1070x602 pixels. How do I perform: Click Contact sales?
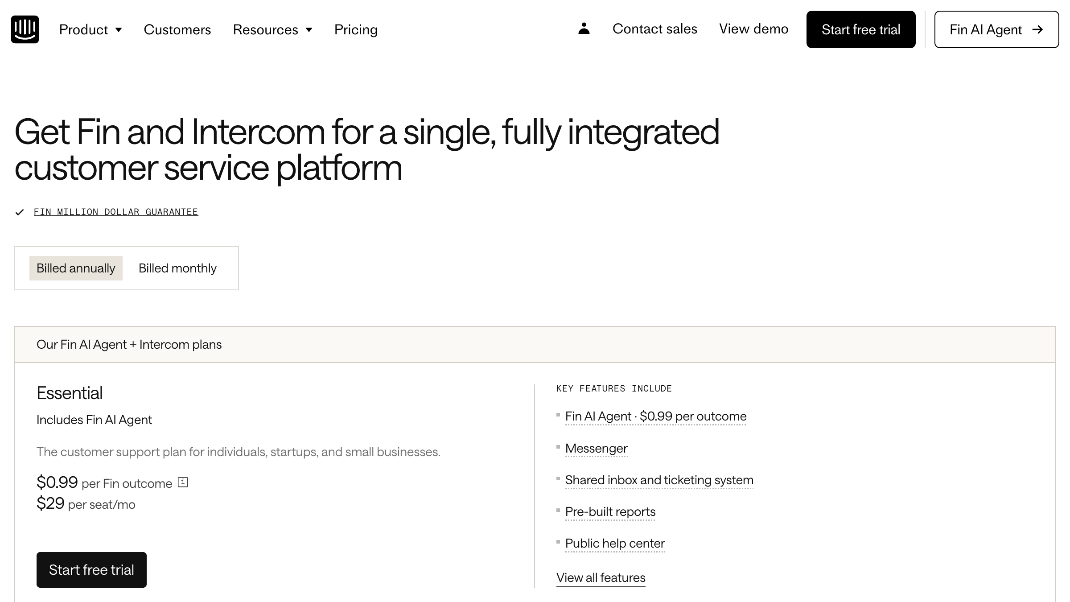[x=654, y=29]
